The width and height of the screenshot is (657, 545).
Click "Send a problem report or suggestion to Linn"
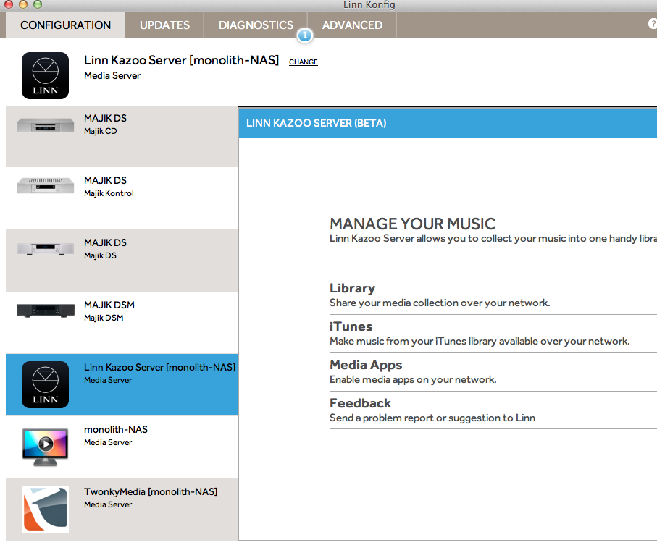point(432,418)
